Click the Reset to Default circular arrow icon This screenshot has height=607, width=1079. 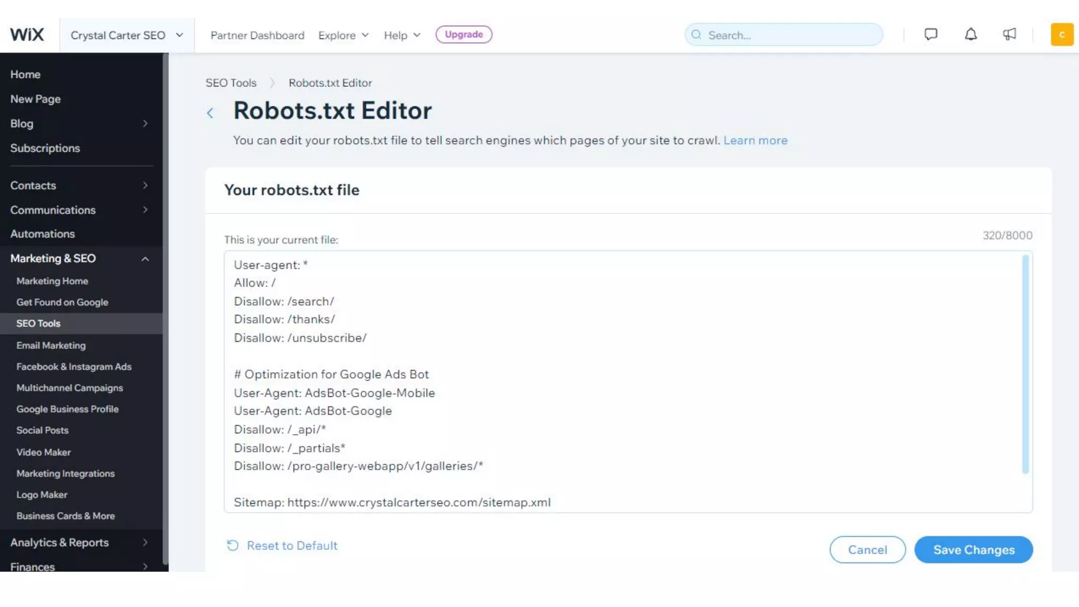(232, 545)
